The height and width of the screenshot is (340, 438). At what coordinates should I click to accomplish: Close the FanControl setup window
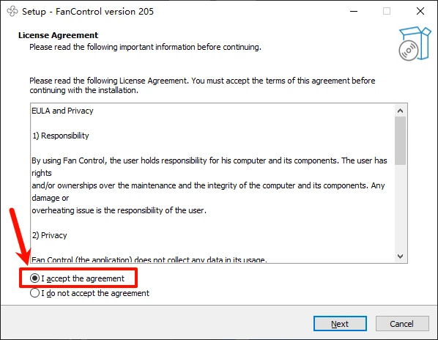point(420,11)
